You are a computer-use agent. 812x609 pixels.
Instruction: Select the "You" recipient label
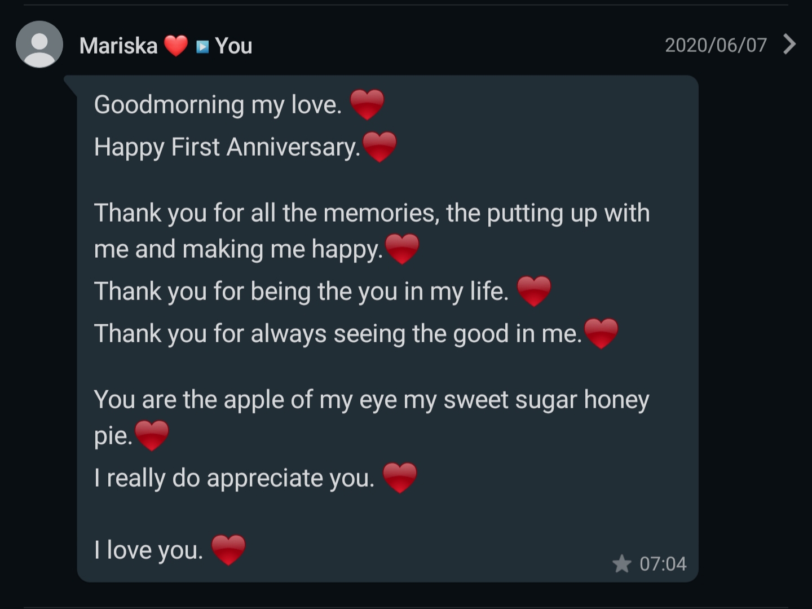pos(233,46)
